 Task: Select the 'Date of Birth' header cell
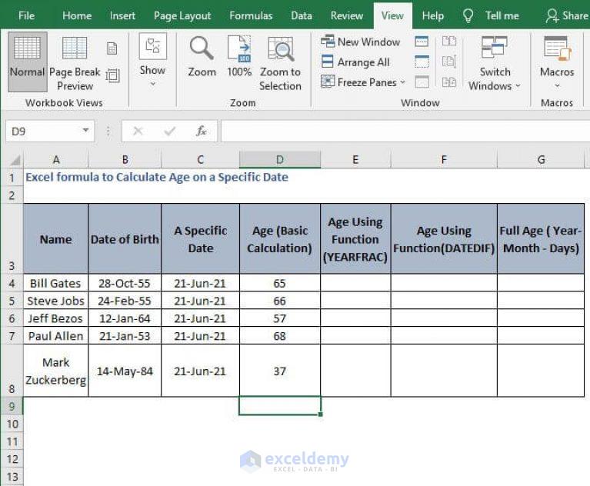125,239
